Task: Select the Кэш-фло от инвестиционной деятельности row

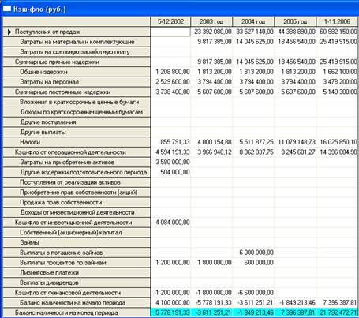Action: 181,223
